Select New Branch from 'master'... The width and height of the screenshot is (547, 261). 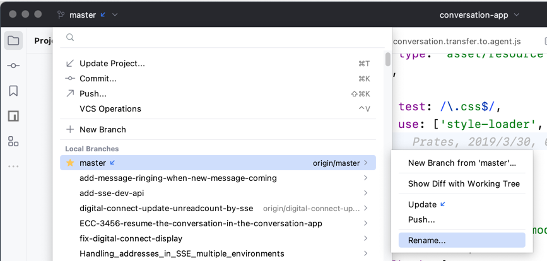pyautogui.click(x=462, y=163)
